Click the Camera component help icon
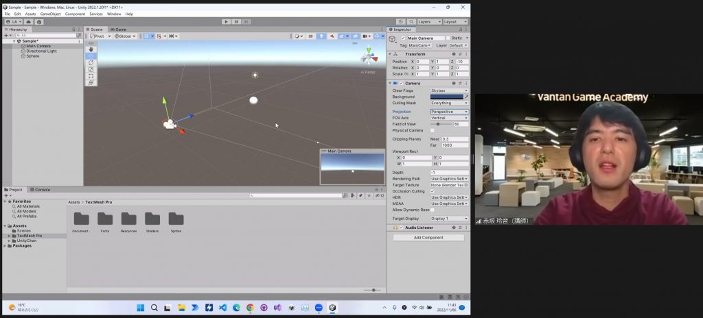 click(x=454, y=84)
